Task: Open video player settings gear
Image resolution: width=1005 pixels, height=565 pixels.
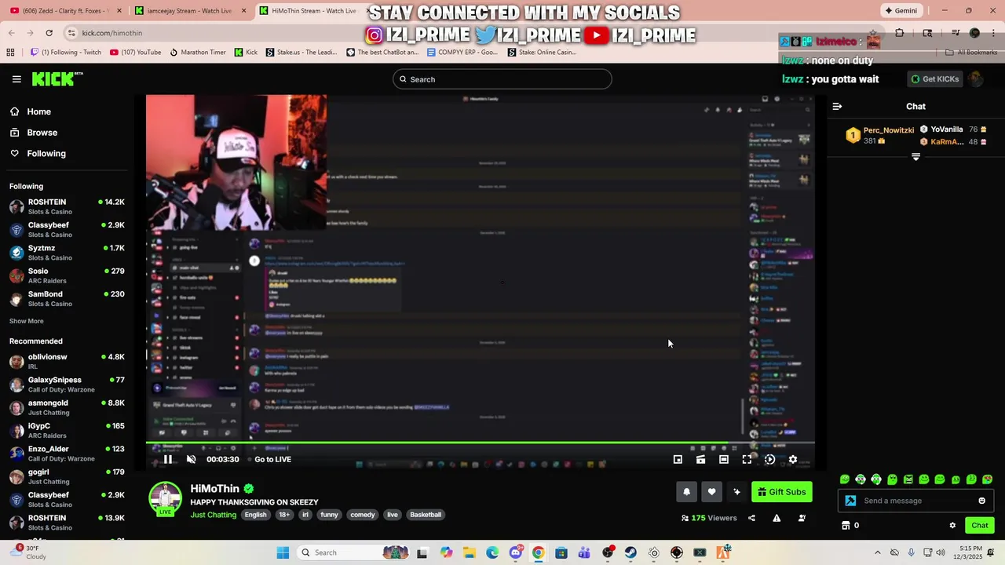Action: click(793, 460)
